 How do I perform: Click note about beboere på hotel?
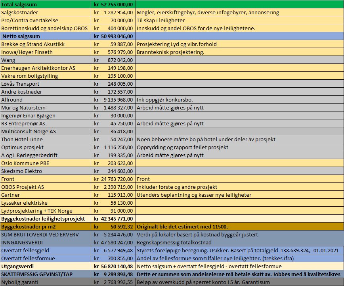[x=206, y=140]
